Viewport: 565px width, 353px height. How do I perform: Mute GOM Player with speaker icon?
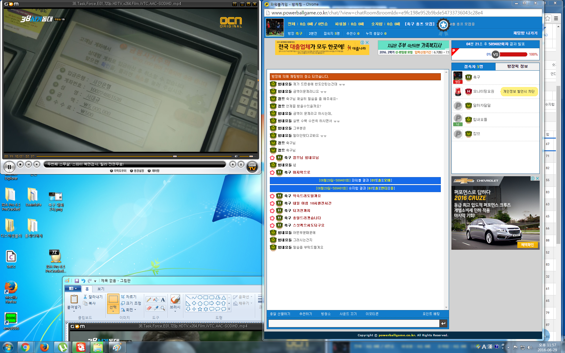pyautogui.click(x=236, y=156)
